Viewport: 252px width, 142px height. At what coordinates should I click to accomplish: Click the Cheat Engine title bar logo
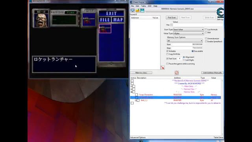click(x=131, y=2)
